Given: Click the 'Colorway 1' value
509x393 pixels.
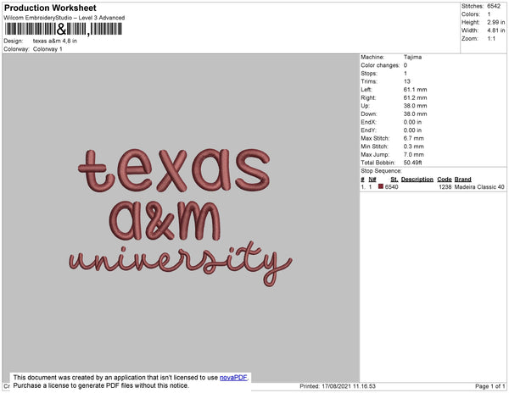Looking at the screenshot, I should pos(48,49).
